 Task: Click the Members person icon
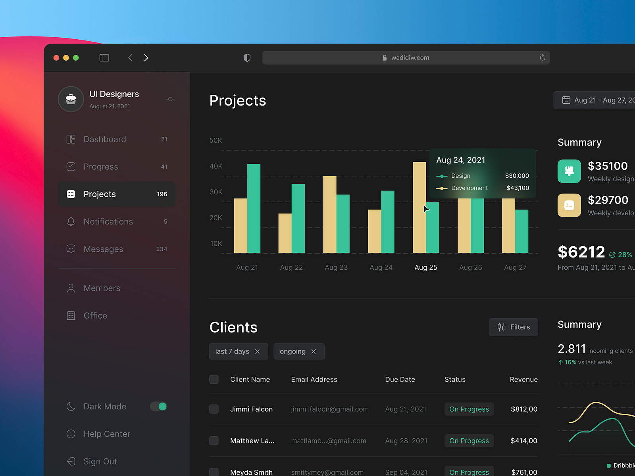[71, 288]
